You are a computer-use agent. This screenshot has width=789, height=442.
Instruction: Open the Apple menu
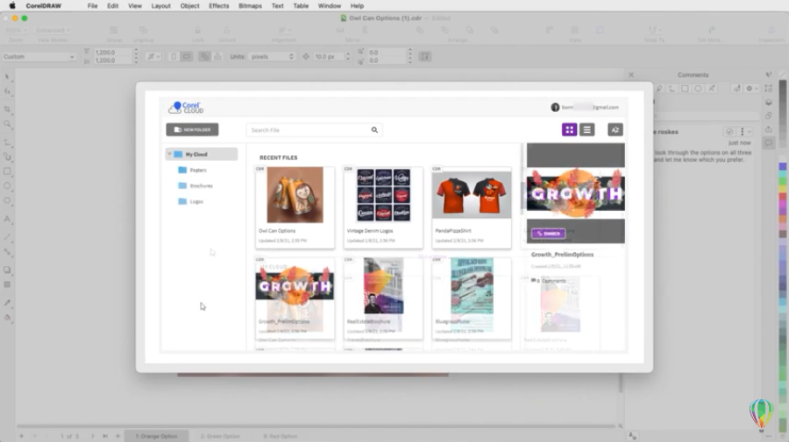(12, 6)
